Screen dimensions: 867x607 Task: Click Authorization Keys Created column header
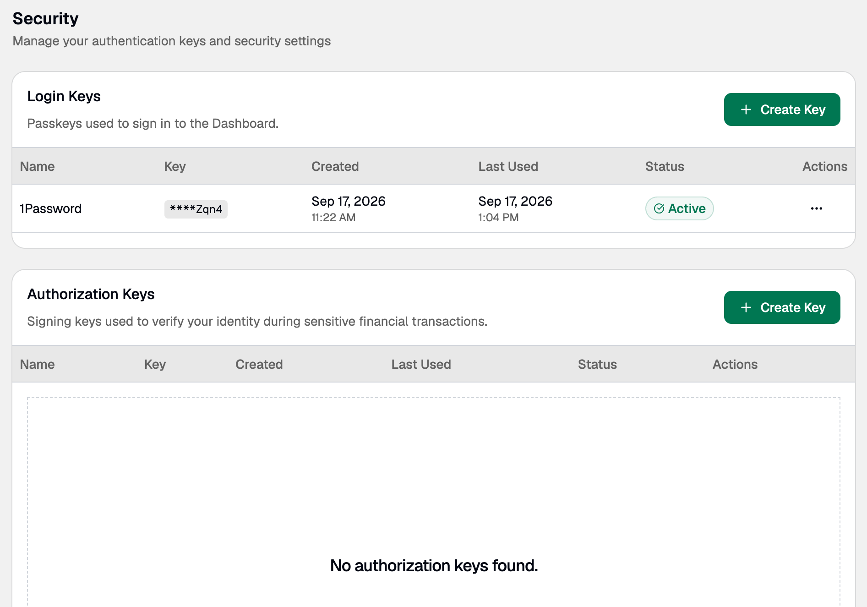click(259, 364)
